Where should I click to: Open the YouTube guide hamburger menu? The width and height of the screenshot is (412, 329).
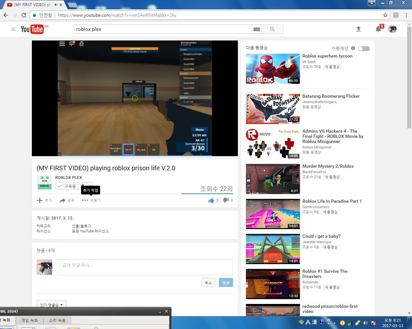coord(13,29)
